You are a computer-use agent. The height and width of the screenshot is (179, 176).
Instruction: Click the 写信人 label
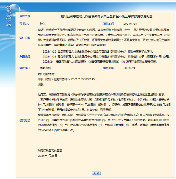pyautogui.click(x=24, y=24)
